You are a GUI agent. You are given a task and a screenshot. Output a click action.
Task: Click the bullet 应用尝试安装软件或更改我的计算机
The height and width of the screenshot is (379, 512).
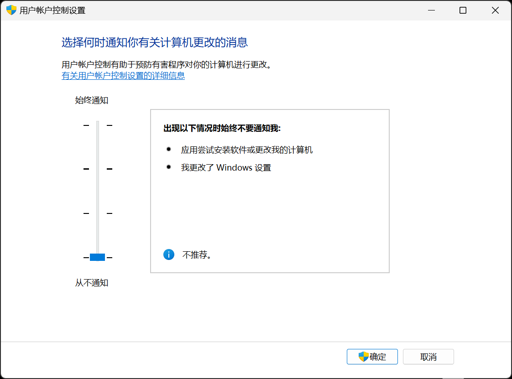click(x=246, y=150)
